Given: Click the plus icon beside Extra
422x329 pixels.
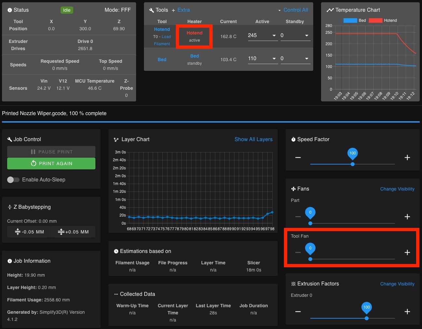Looking at the screenshot, I should 173,10.
